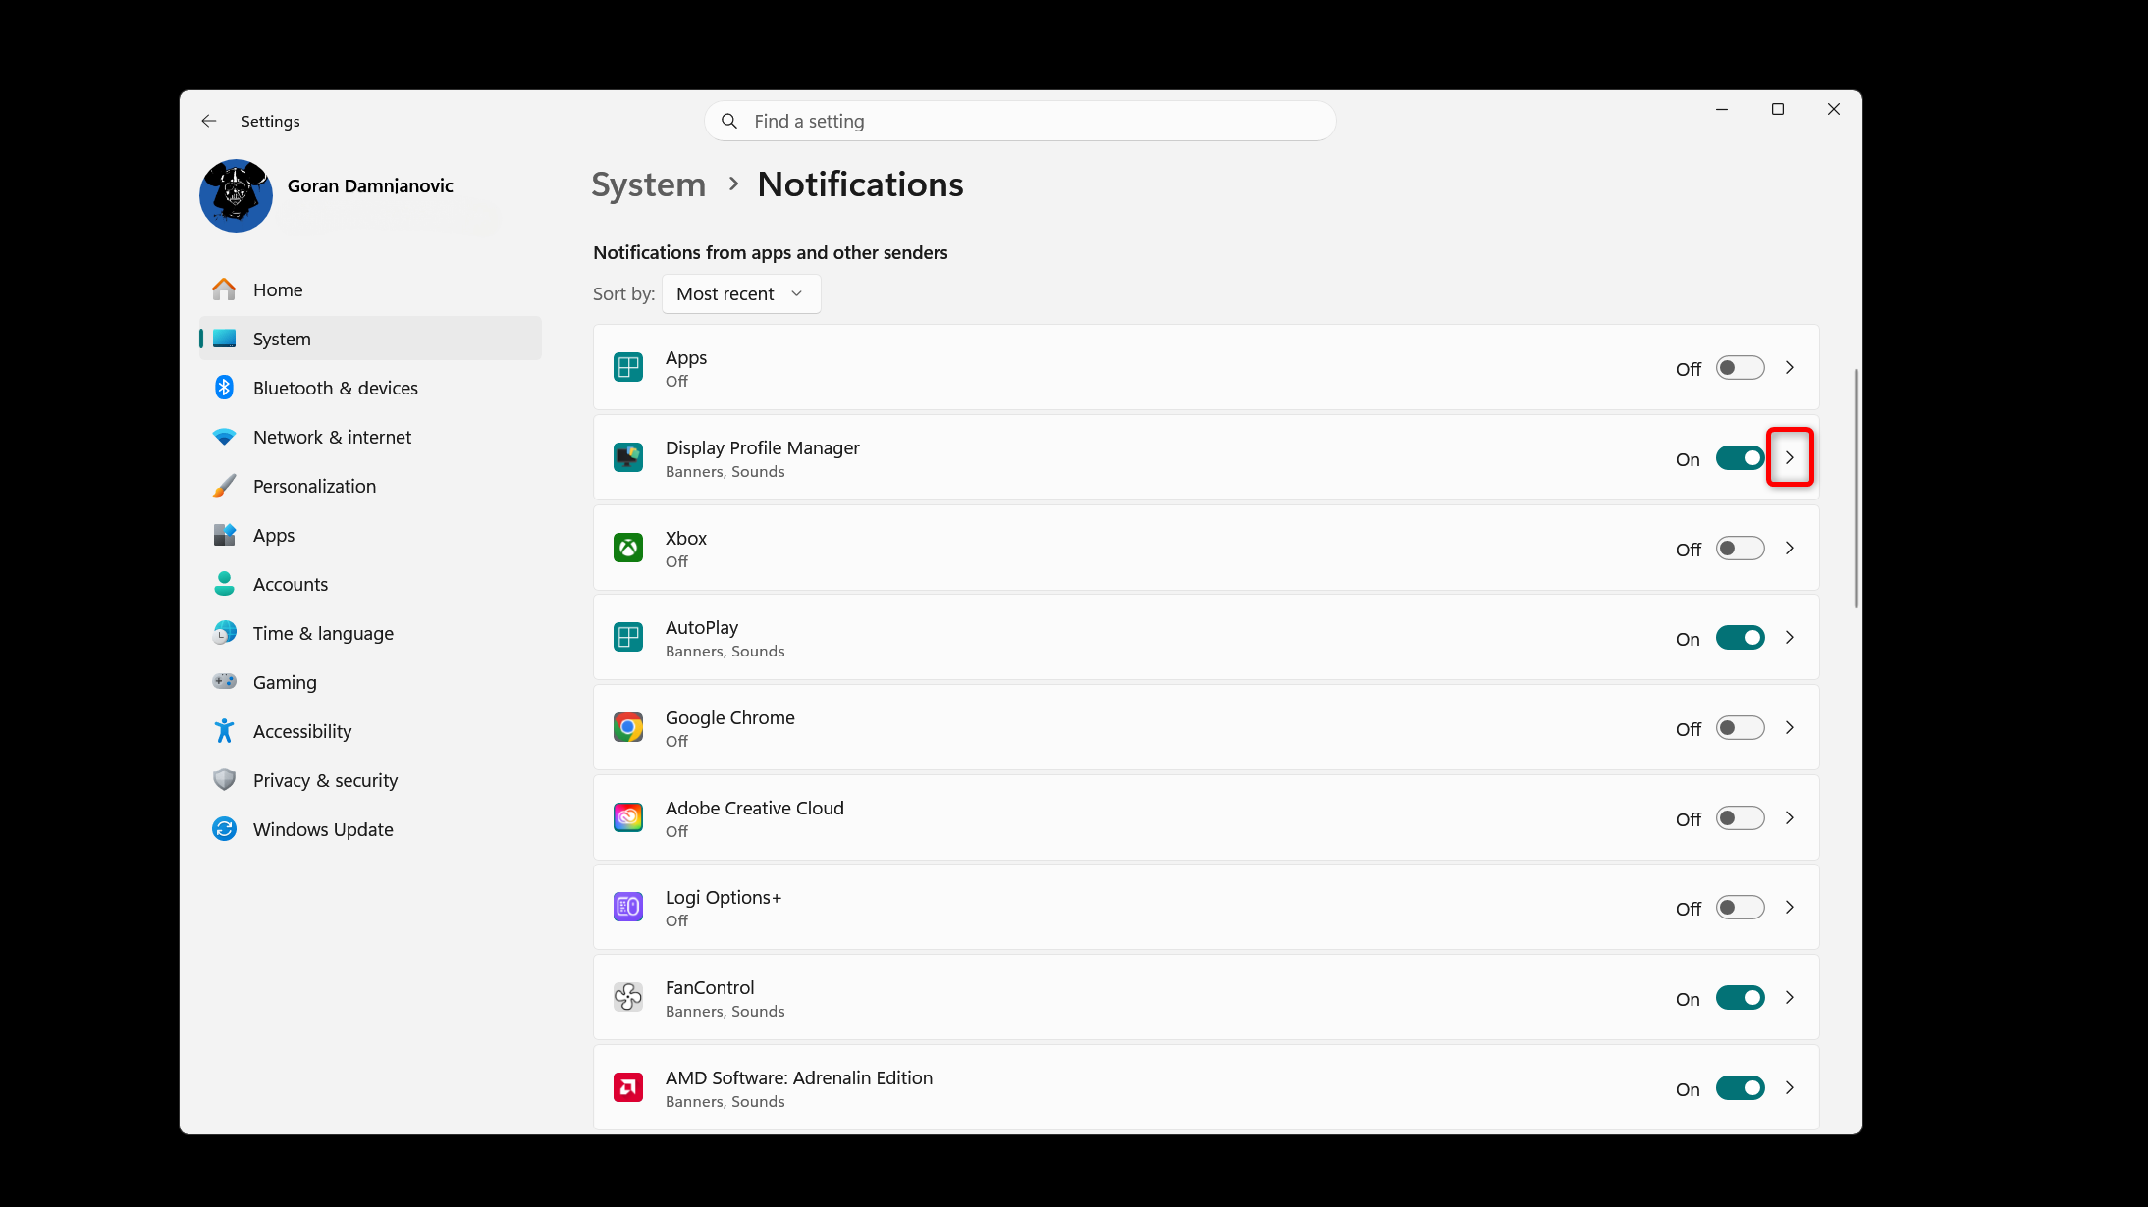The image size is (2148, 1207).
Task: Open Apps in the left sidebar
Action: point(370,535)
